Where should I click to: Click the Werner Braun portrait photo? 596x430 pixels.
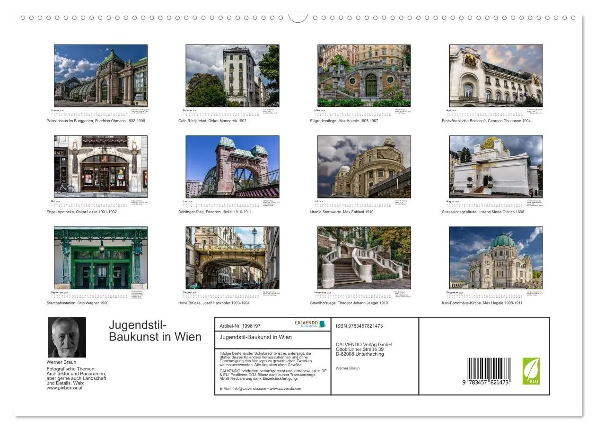pos(66,336)
